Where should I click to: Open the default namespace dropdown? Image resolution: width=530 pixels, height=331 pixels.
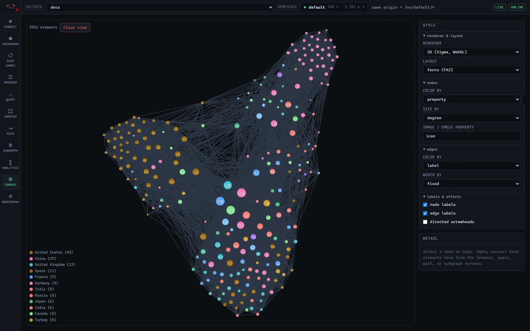334,7
